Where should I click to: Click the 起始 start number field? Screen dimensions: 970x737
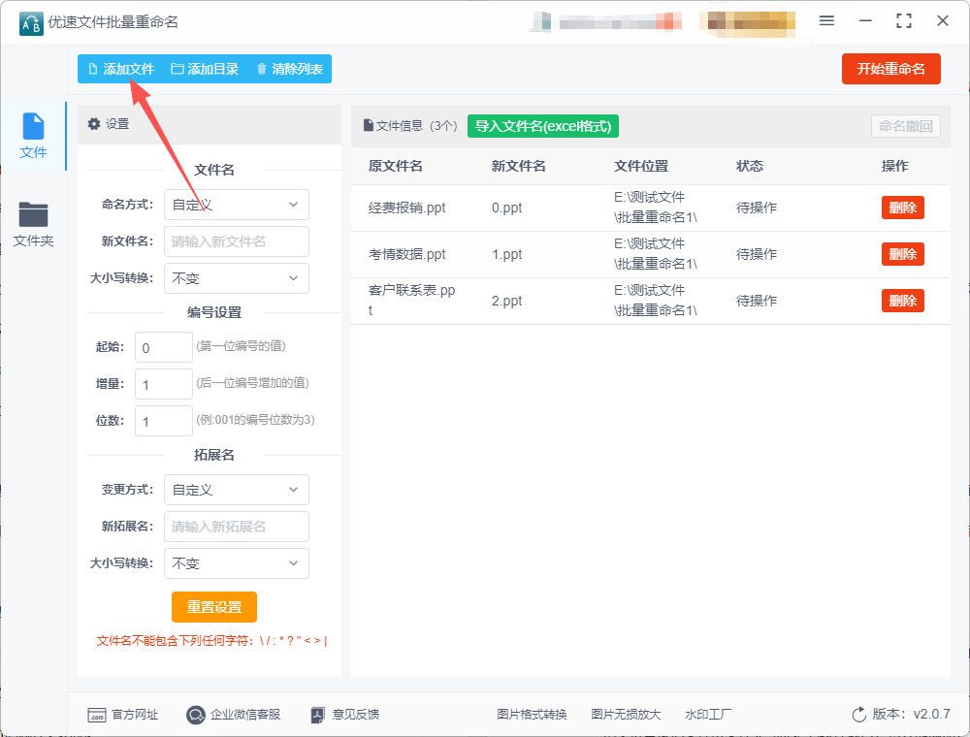(x=164, y=347)
